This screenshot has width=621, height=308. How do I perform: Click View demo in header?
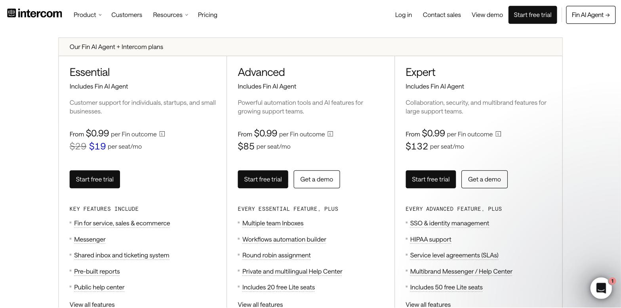[x=487, y=15]
